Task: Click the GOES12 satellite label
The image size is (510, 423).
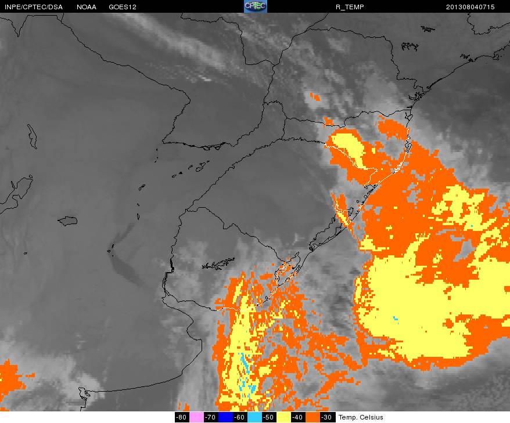Action: click(123, 7)
